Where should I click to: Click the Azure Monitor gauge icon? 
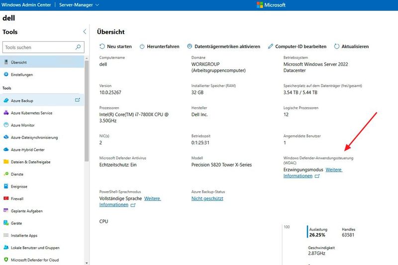click(6, 125)
